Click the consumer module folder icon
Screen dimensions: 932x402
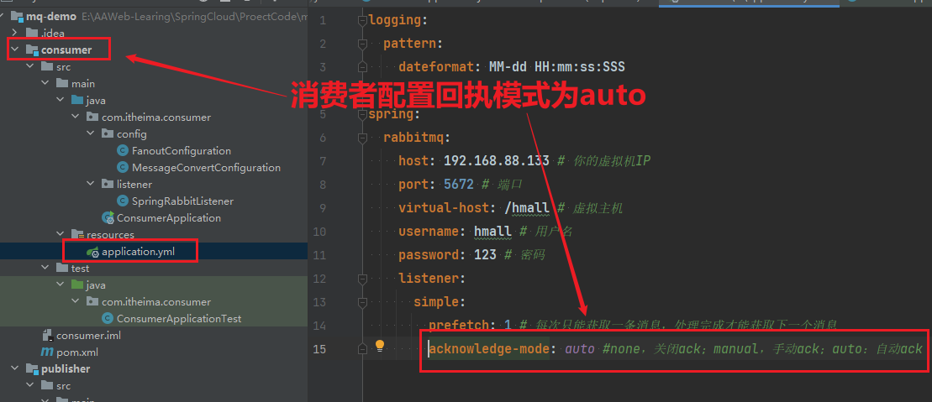coord(32,50)
